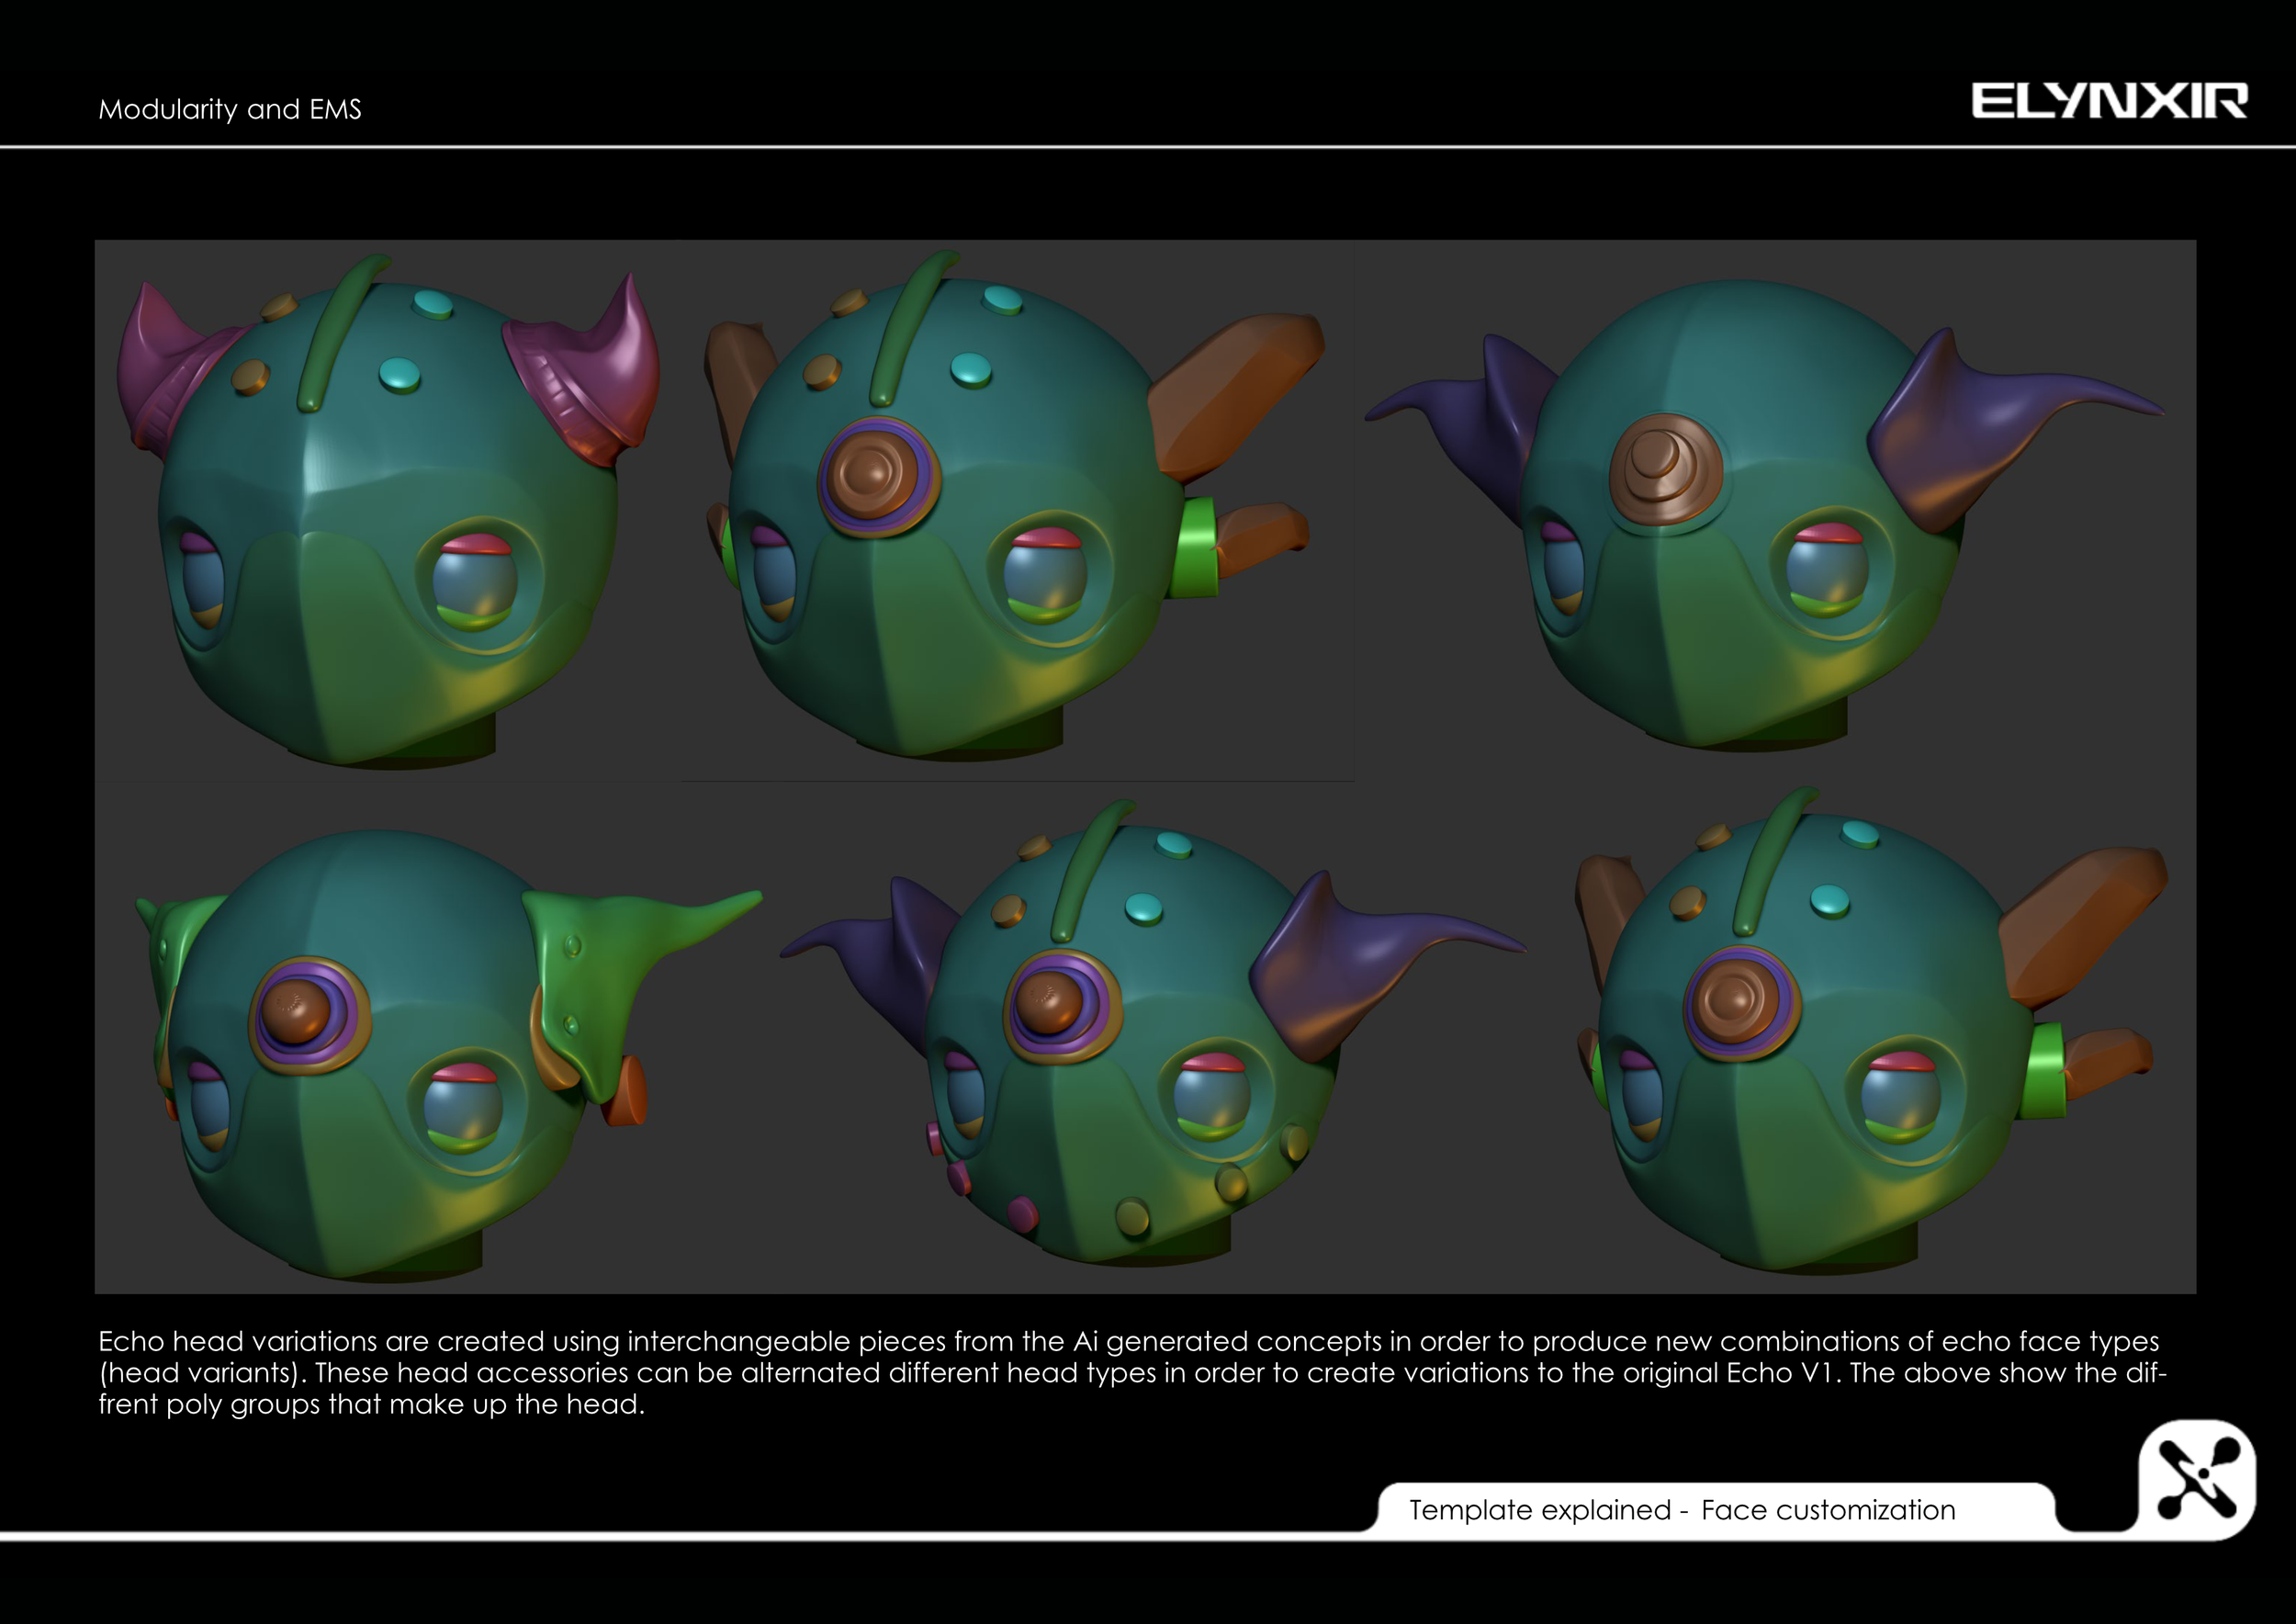Click the Echo head variations description paragraph

(x=1130, y=1372)
